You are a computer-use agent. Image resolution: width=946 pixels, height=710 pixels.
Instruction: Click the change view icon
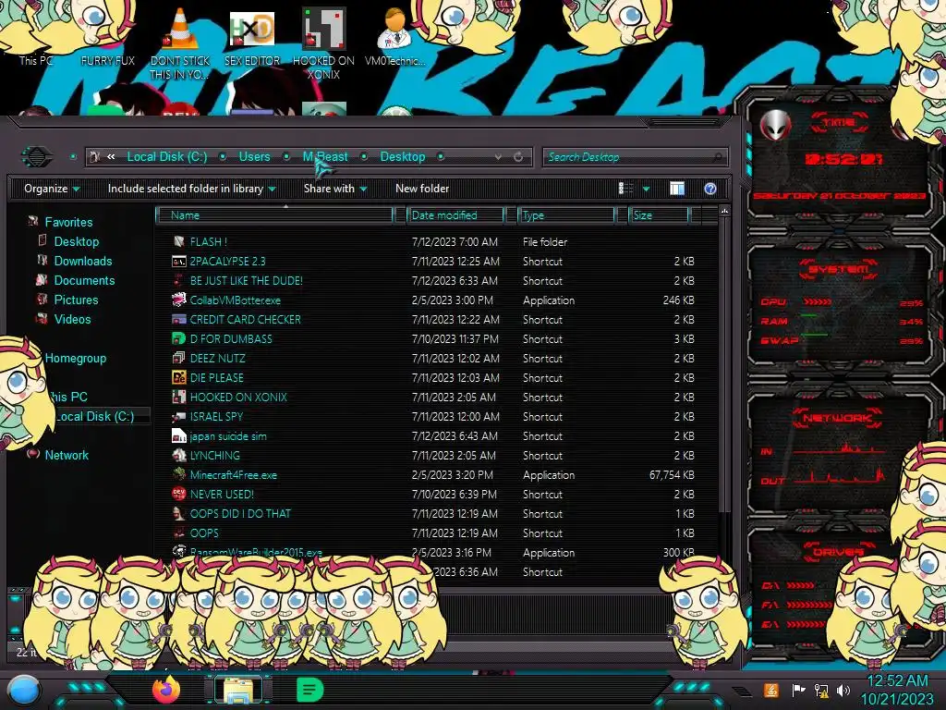click(x=626, y=189)
